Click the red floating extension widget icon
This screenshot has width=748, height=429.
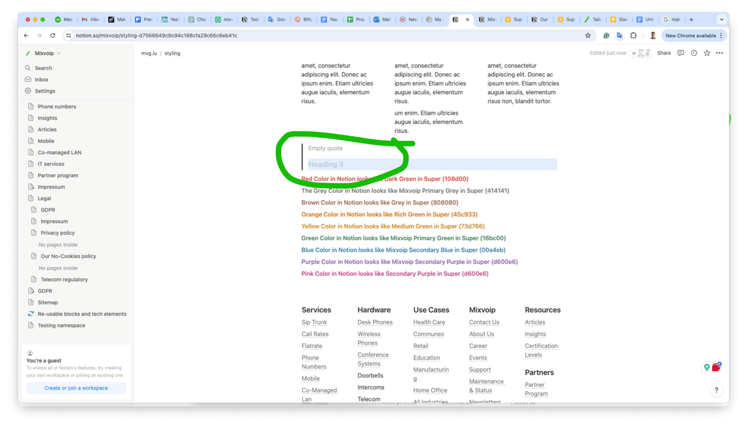[716, 366]
